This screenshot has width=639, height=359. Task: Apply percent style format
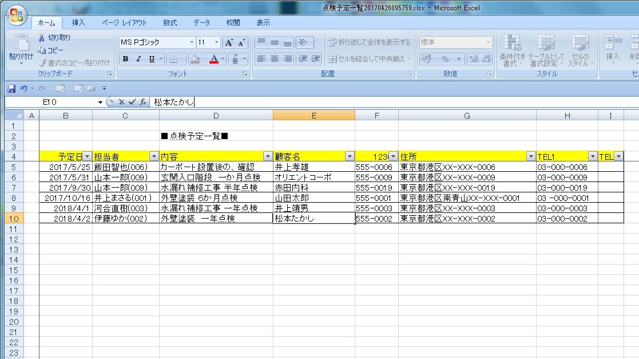(x=446, y=59)
